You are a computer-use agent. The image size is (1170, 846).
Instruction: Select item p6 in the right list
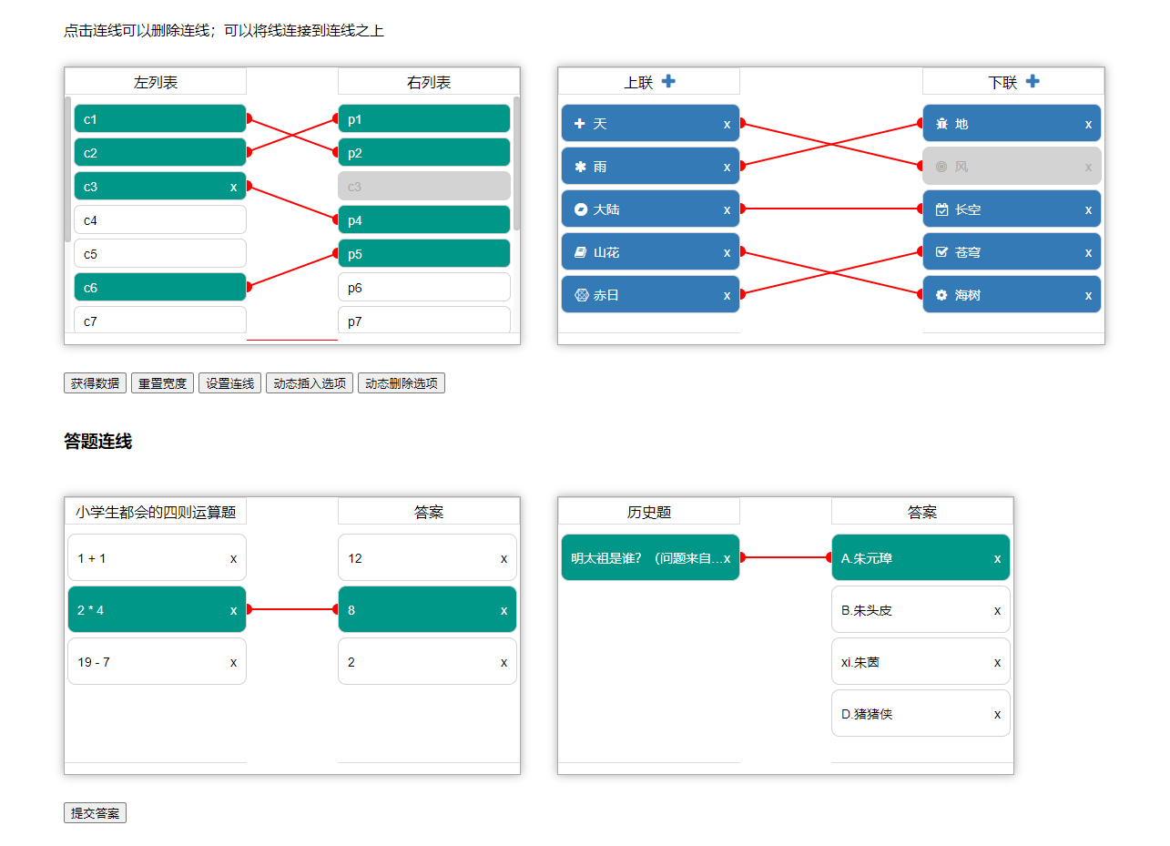424,288
